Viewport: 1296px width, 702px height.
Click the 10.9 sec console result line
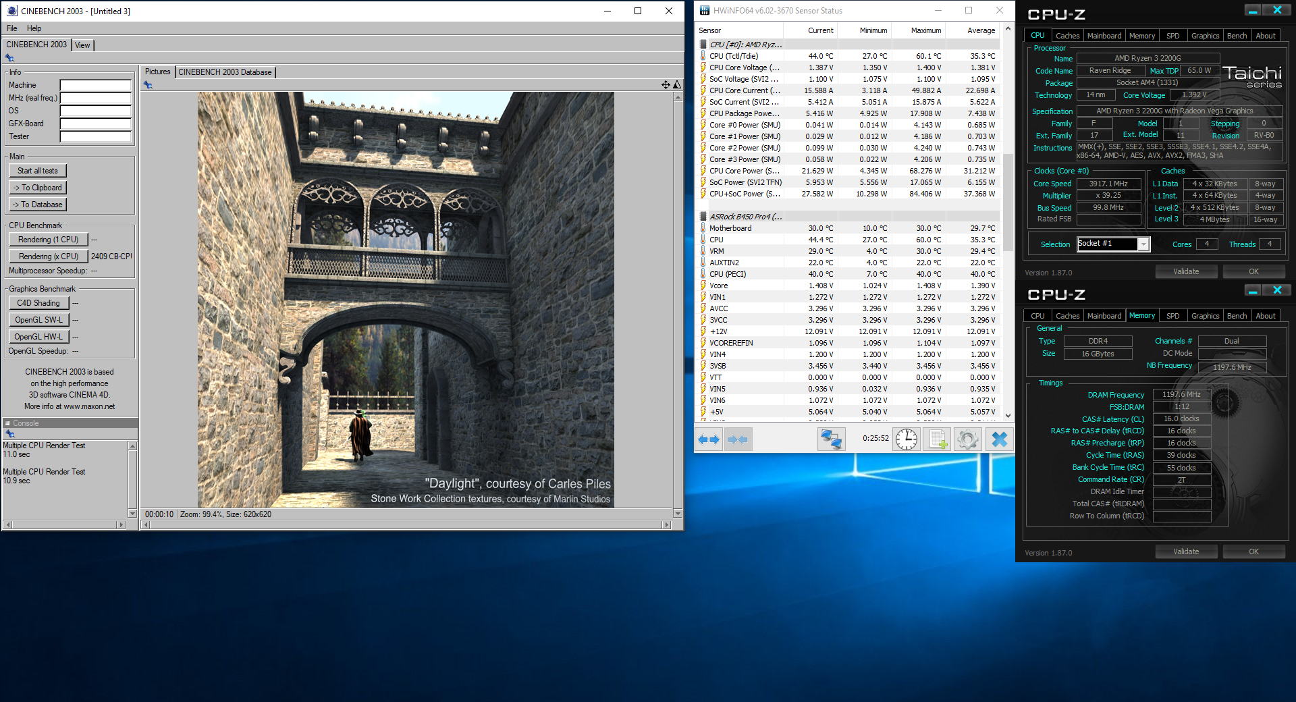click(x=16, y=481)
